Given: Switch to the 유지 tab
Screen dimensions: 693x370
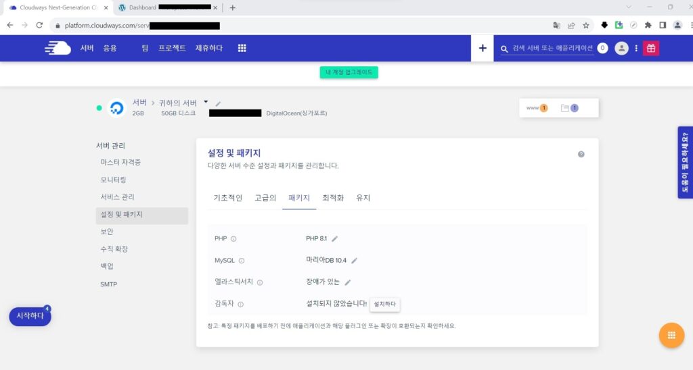Looking at the screenshot, I should [363, 198].
